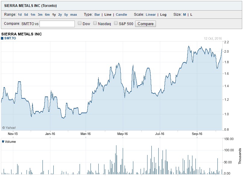The height and width of the screenshot is (177, 244).
Task: Click the SIERRA METALS INC (Toronto) header
Action: 30,6
